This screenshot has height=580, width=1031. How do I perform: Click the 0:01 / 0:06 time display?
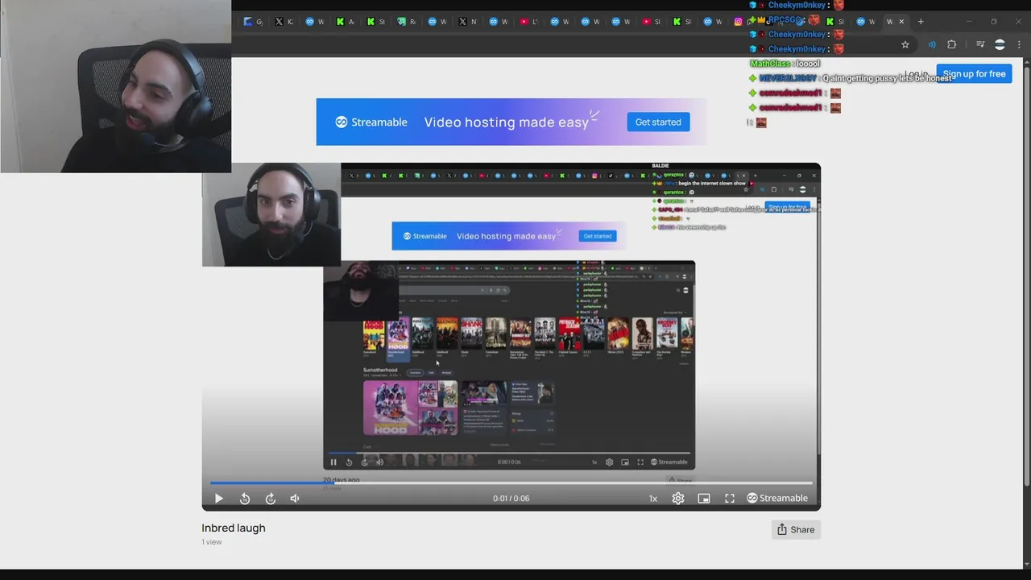(x=511, y=499)
